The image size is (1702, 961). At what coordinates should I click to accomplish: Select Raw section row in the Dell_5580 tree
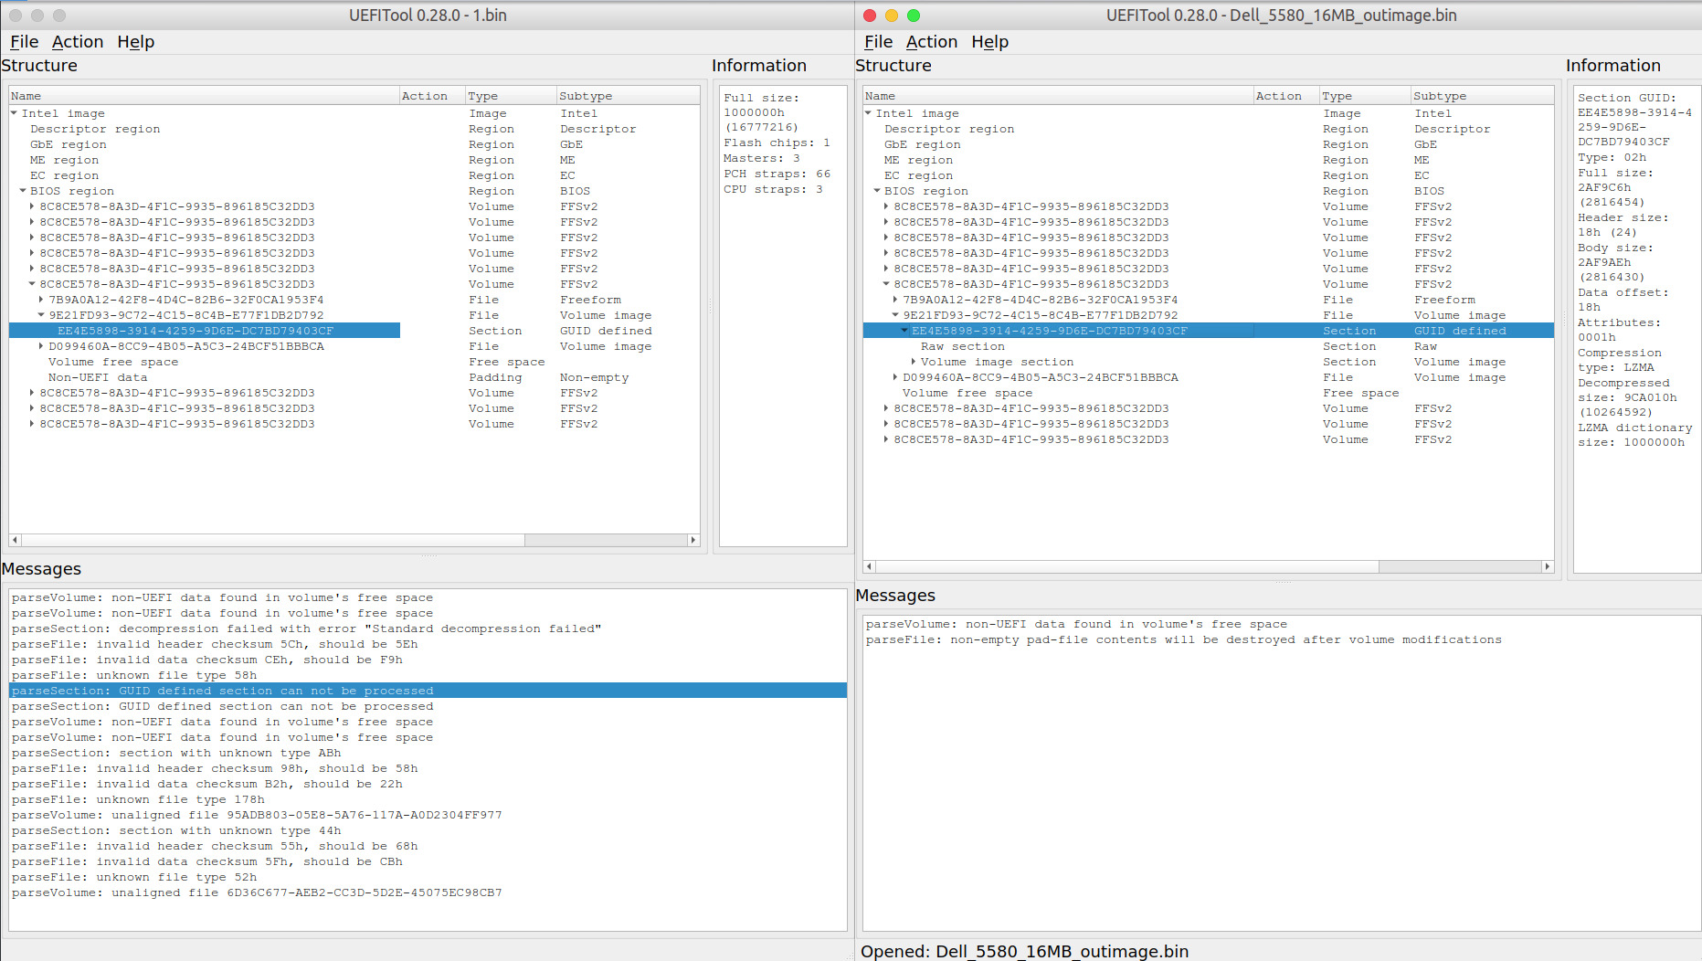[x=962, y=346]
